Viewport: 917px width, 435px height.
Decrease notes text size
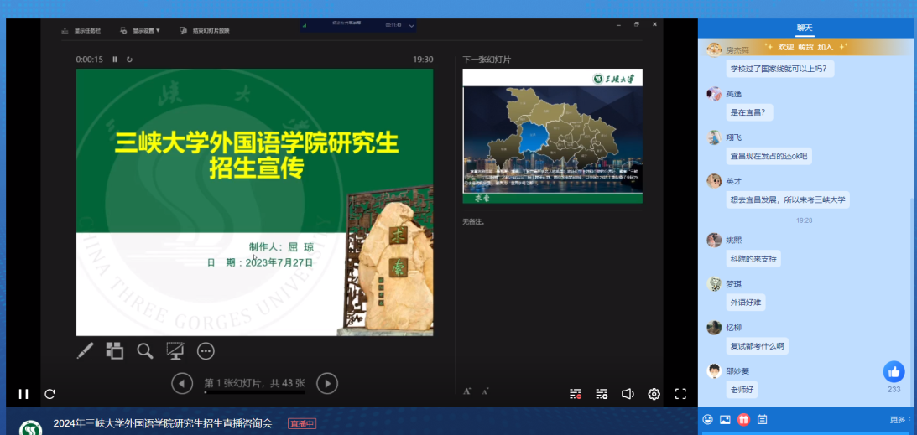[x=485, y=391]
